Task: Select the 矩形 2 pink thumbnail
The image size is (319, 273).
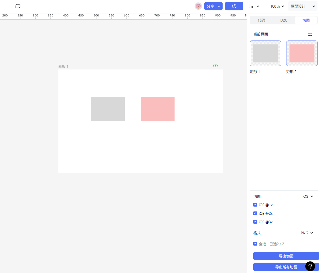Action: pyautogui.click(x=302, y=53)
